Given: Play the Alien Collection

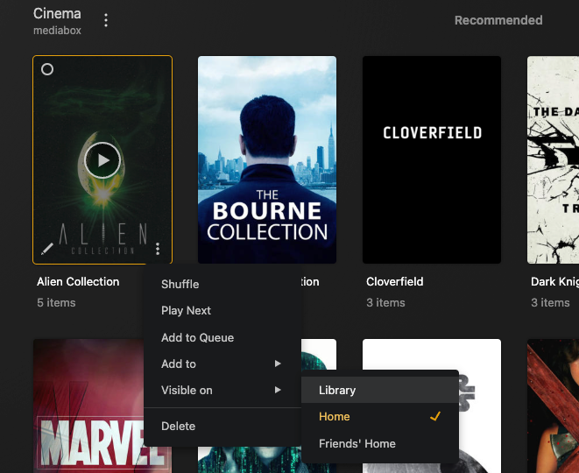Looking at the screenshot, I should pyautogui.click(x=102, y=160).
